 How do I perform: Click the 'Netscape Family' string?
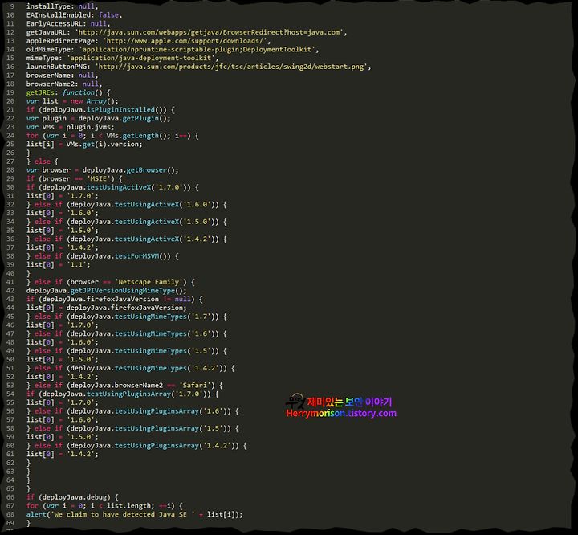click(x=151, y=282)
